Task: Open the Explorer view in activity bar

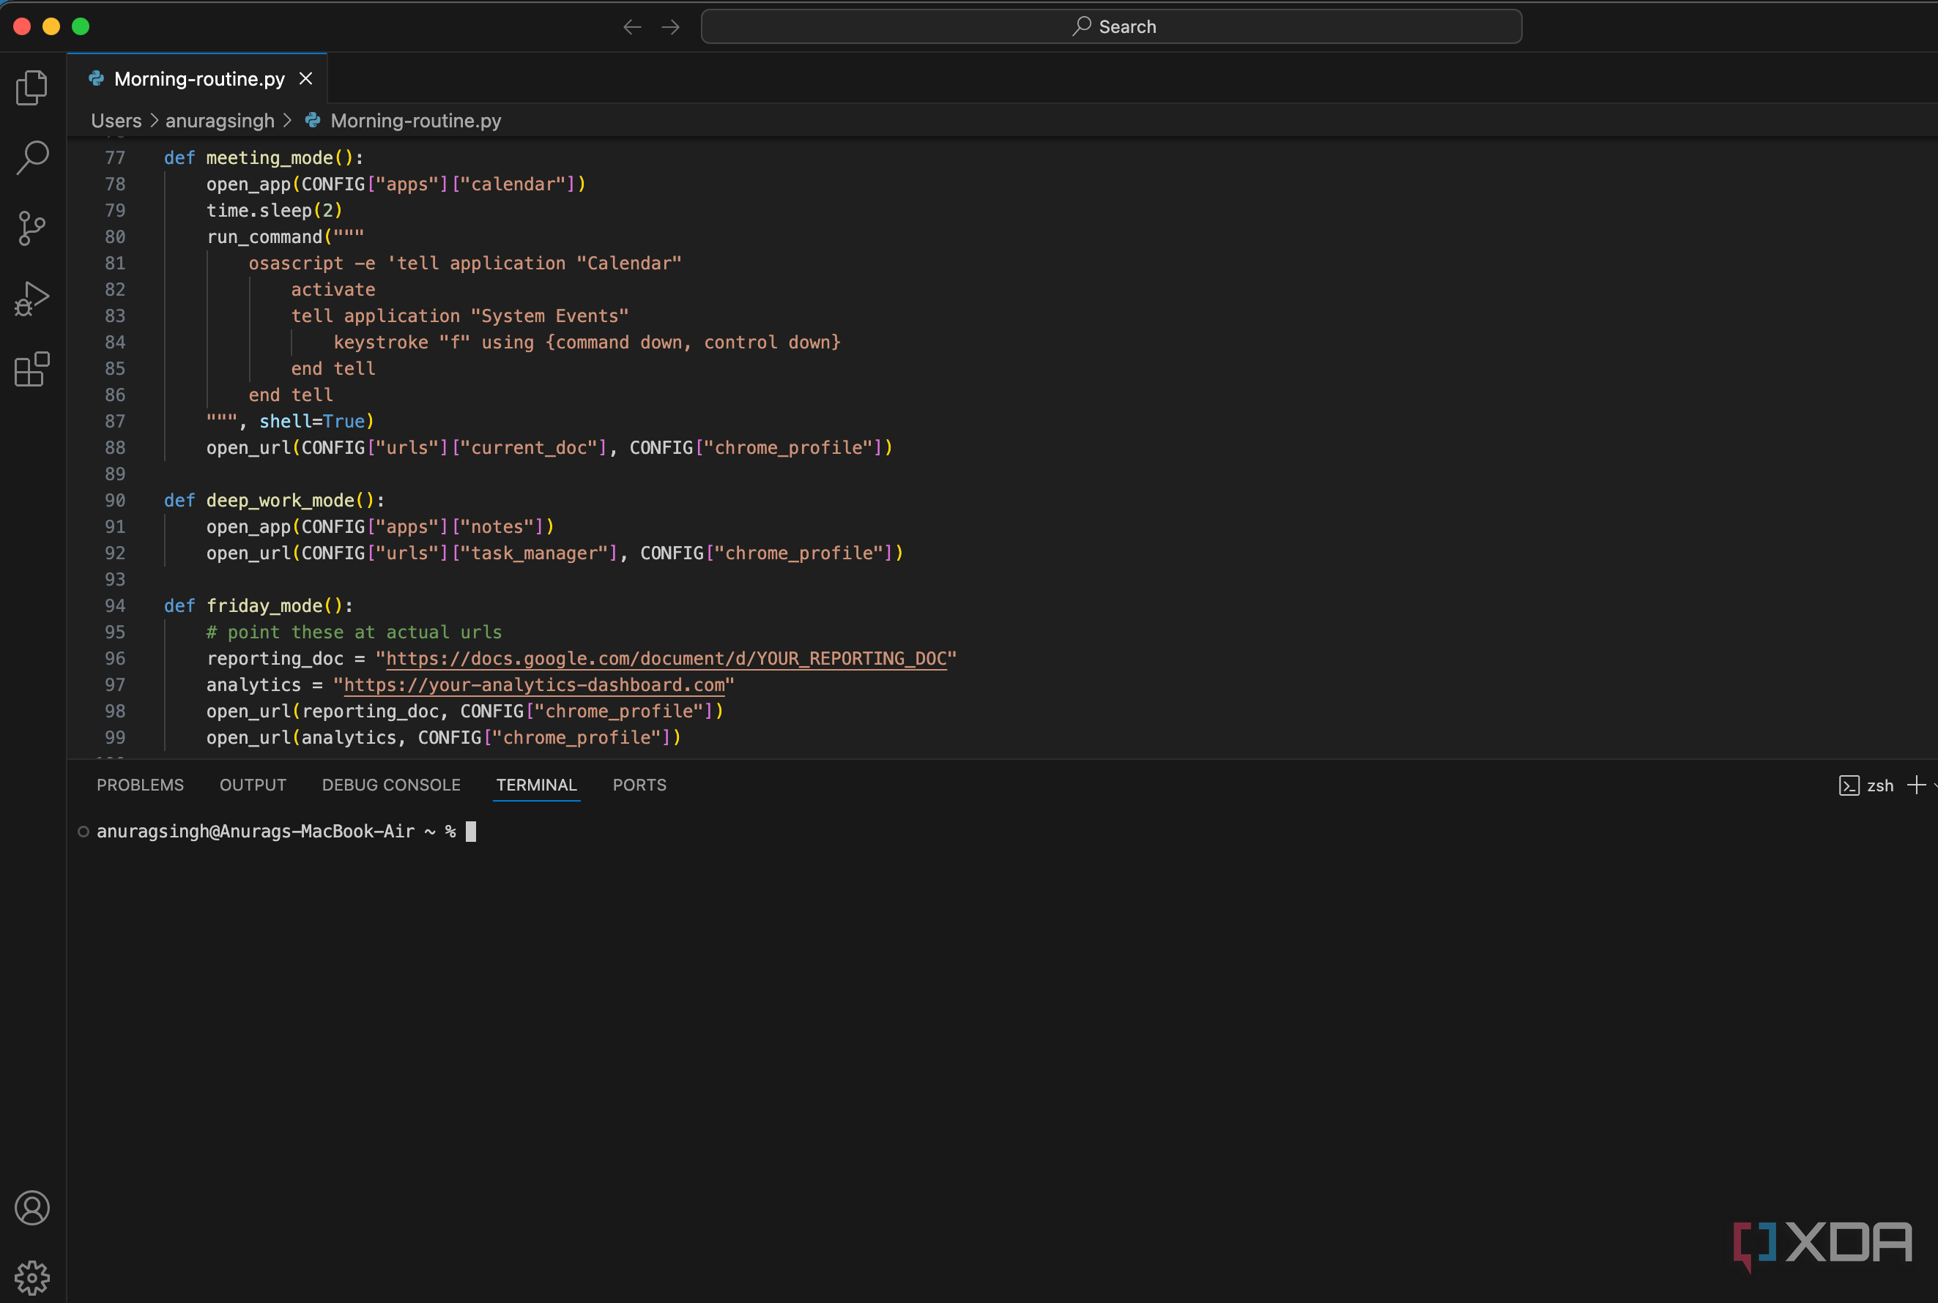Action: (x=31, y=87)
